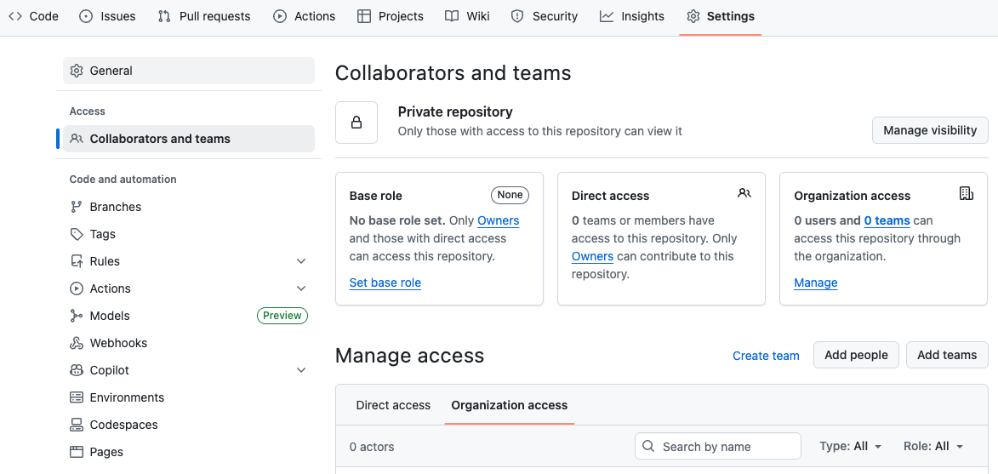Image resolution: width=998 pixels, height=474 pixels.
Task: Click the organization building icon on Organization access card
Action: tap(967, 193)
